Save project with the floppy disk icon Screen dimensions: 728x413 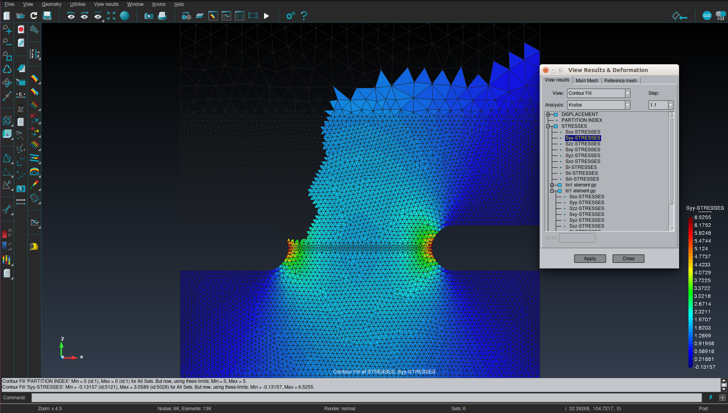[47, 16]
